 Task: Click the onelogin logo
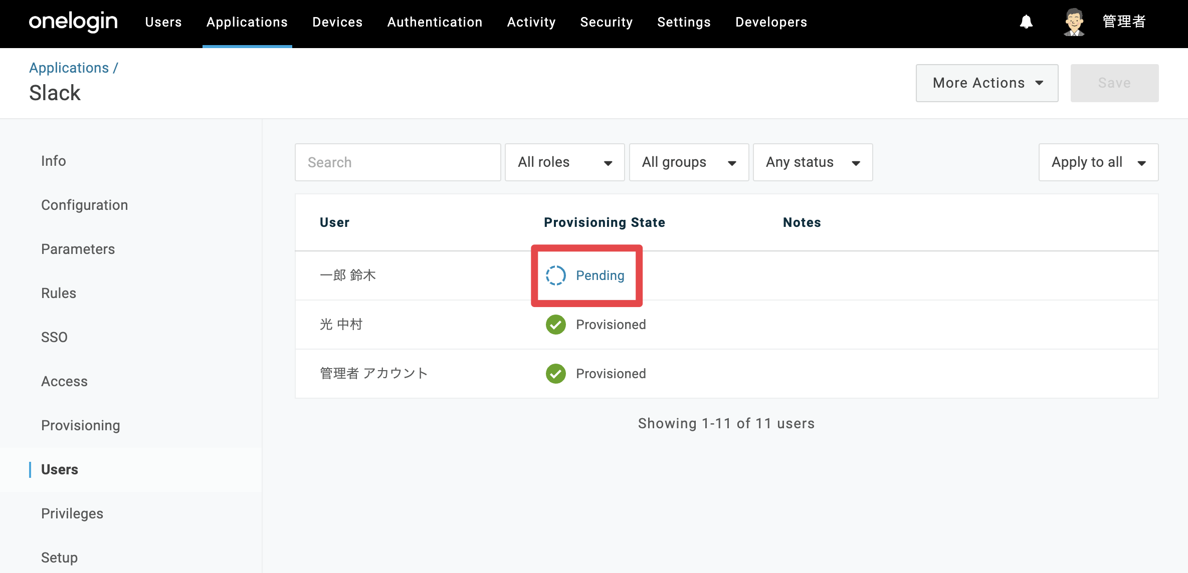point(73,22)
